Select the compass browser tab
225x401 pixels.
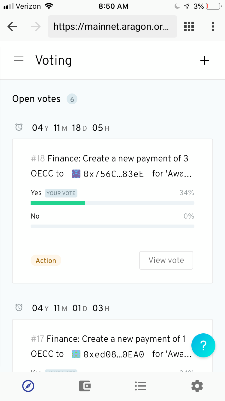(28, 386)
